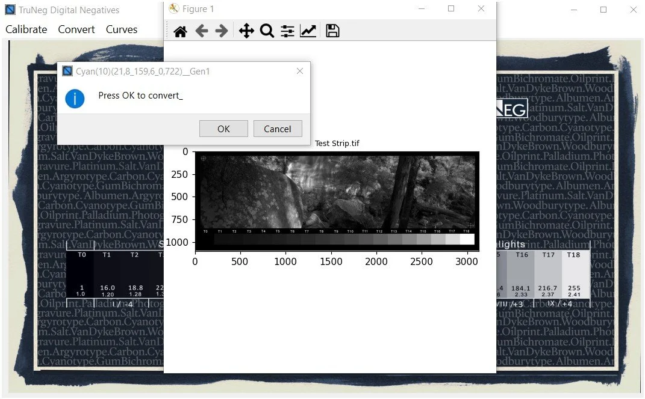Open the Convert menu
The width and height of the screenshot is (645, 399).
(x=76, y=29)
